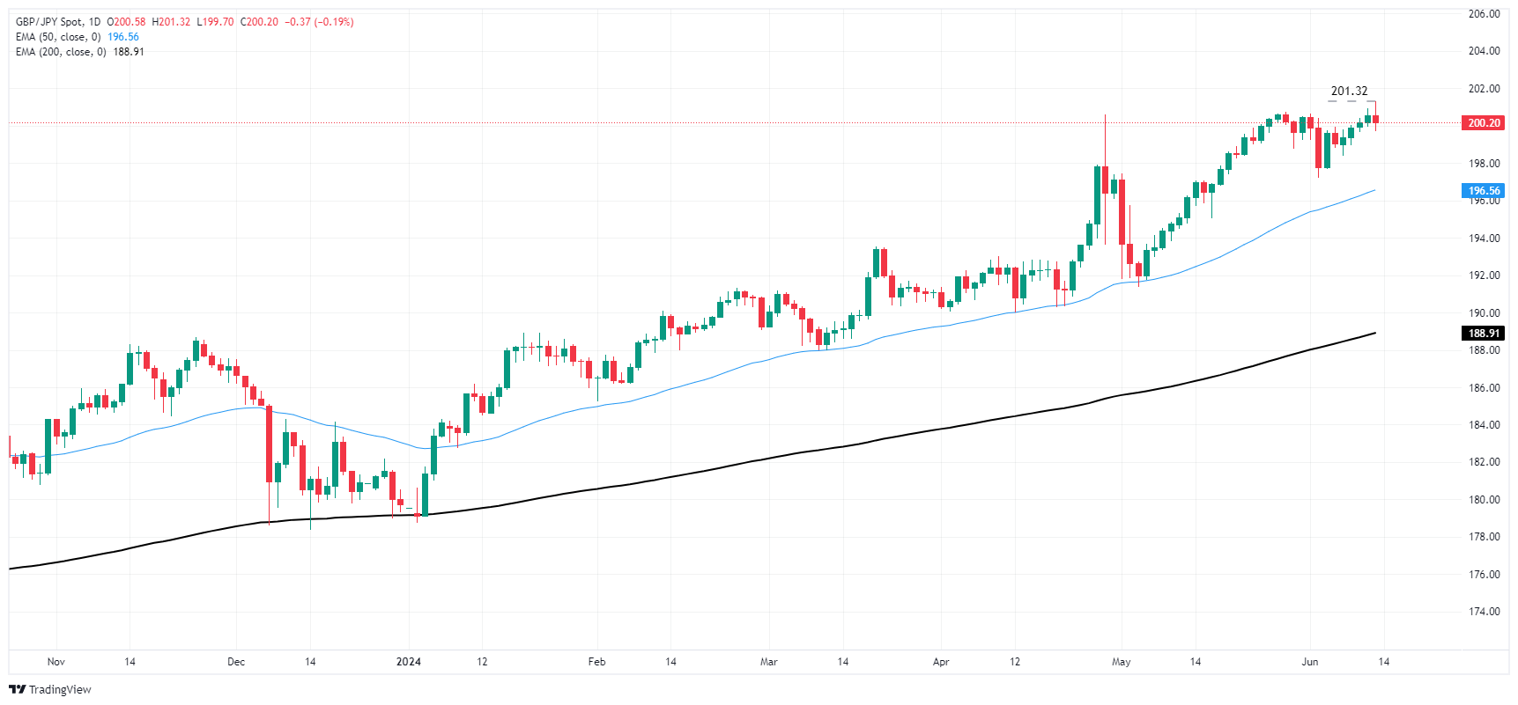Click the TradingView logo icon
The image size is (1518, 705).
(18, 689)
